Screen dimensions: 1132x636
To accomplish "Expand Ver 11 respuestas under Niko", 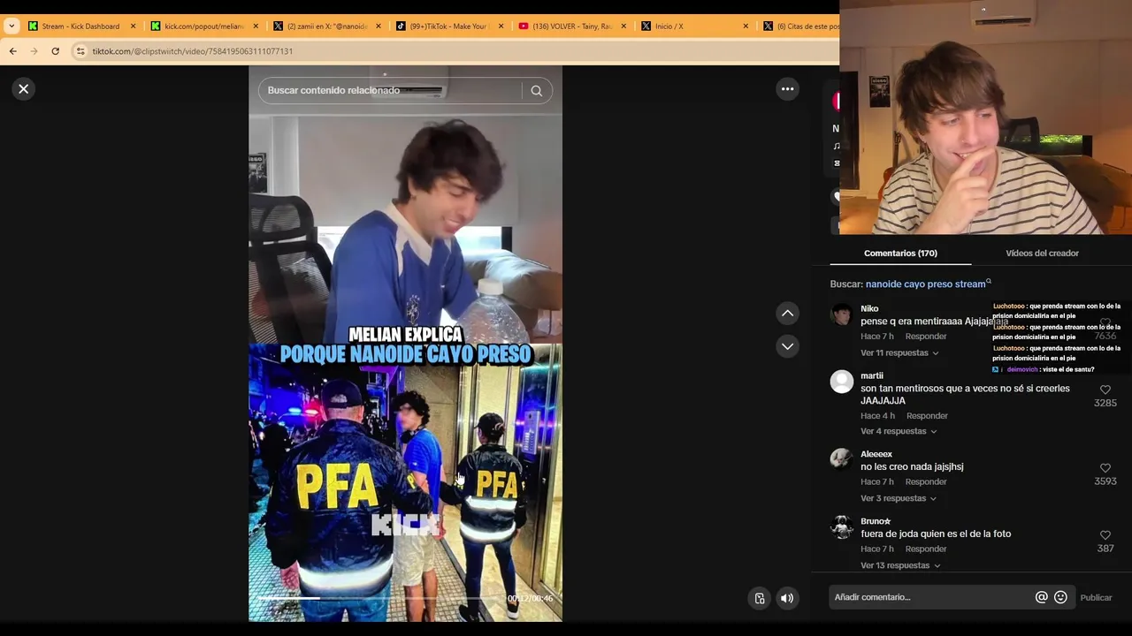I will 899,353.
